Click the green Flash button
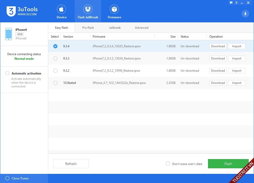Screen dimensions: 254x183 tap(228, 164)
